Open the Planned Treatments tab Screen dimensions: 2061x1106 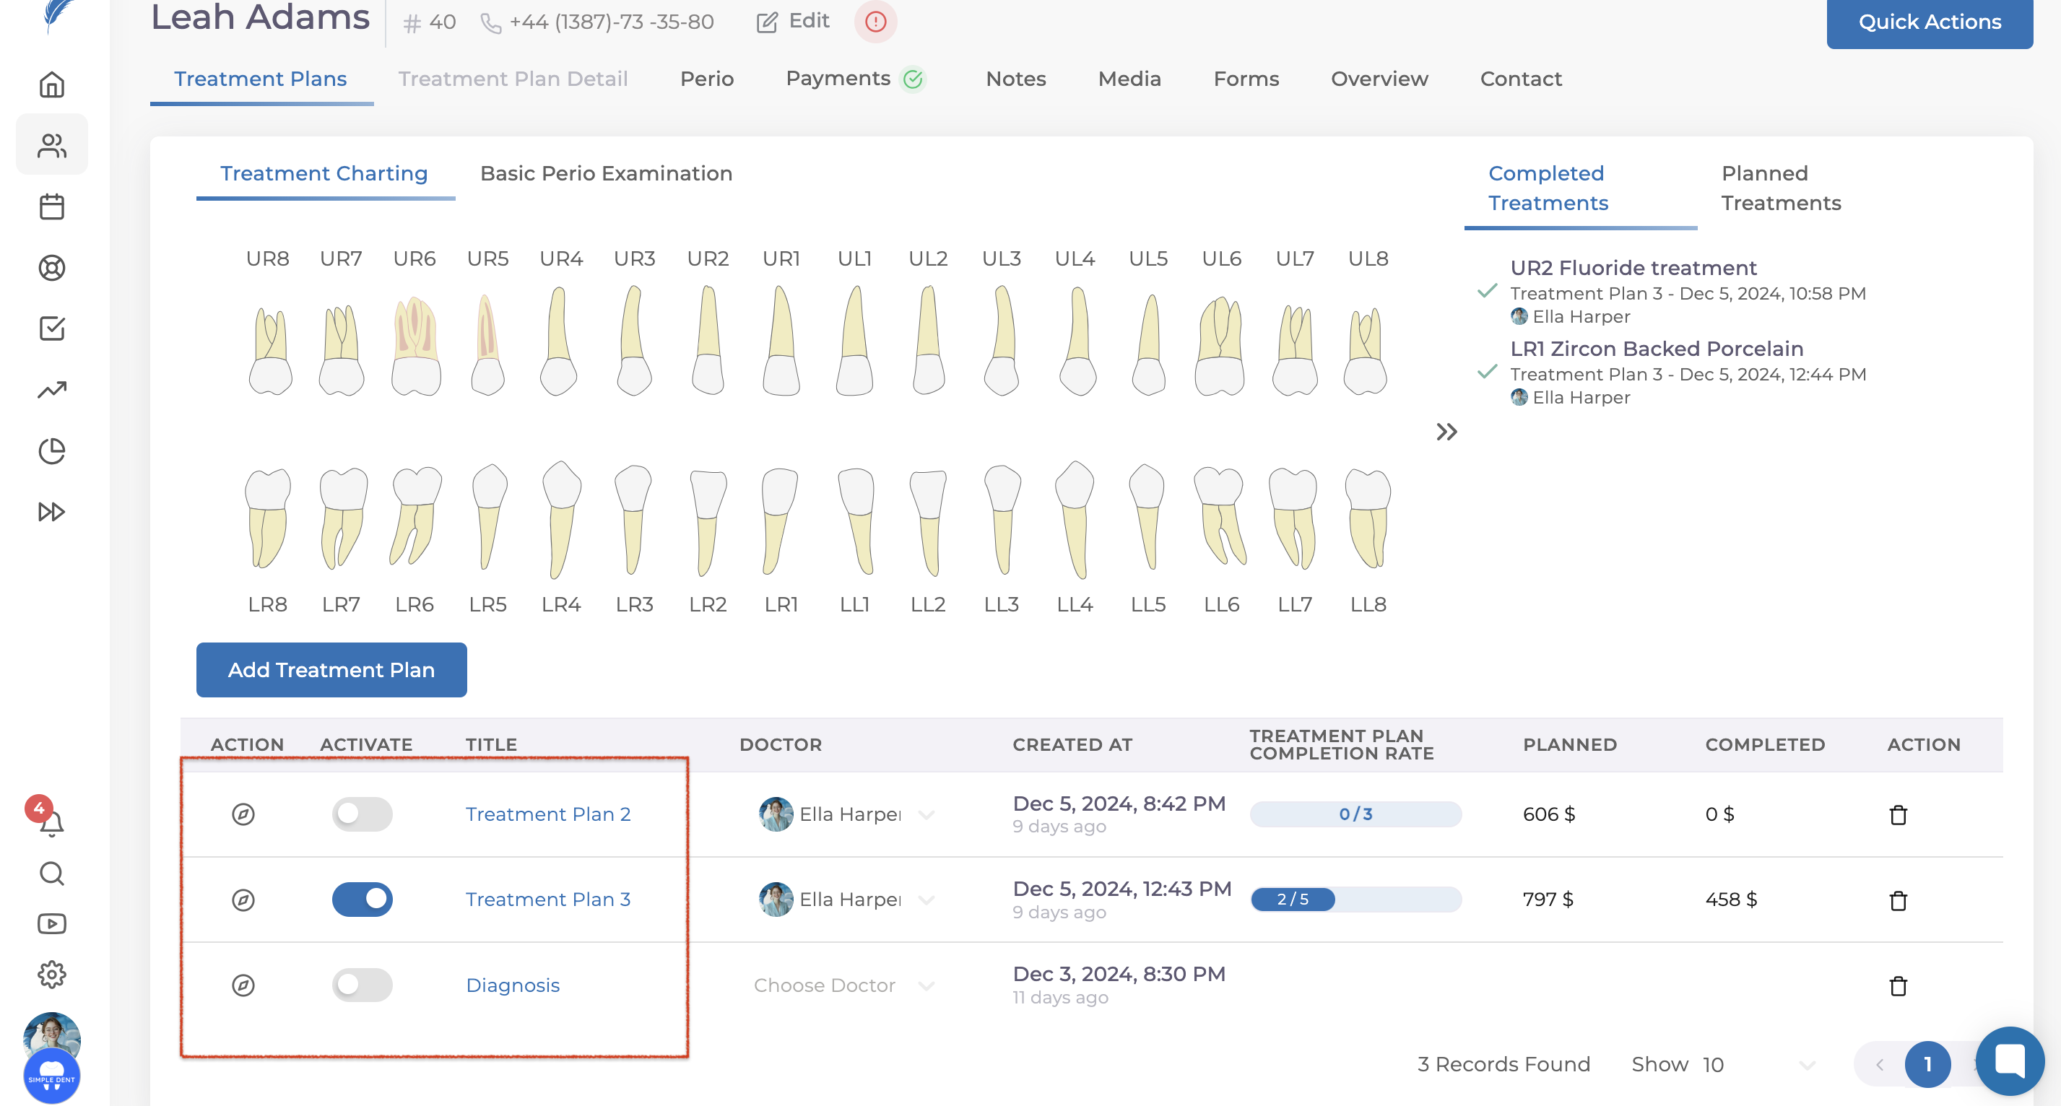[1781, 188]
